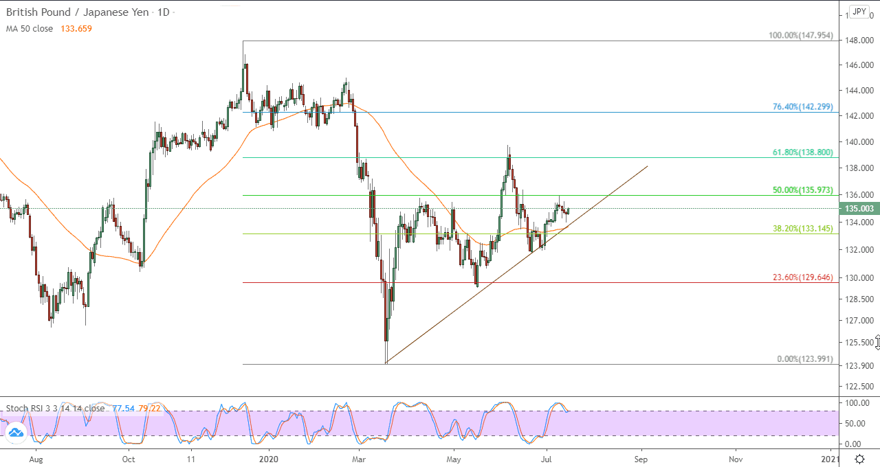Screen dimensions: 880x467
Task: Open the chart settings gear icon
Action: tap(859, 458)
